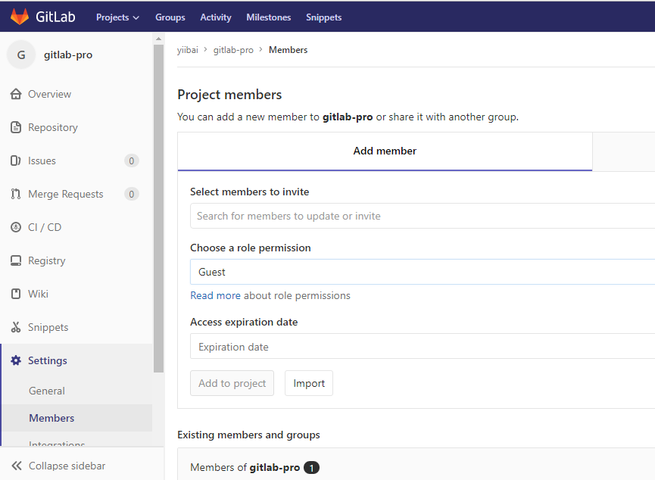
Task: Open the Overview sidebar item
Action: point(49,94)
